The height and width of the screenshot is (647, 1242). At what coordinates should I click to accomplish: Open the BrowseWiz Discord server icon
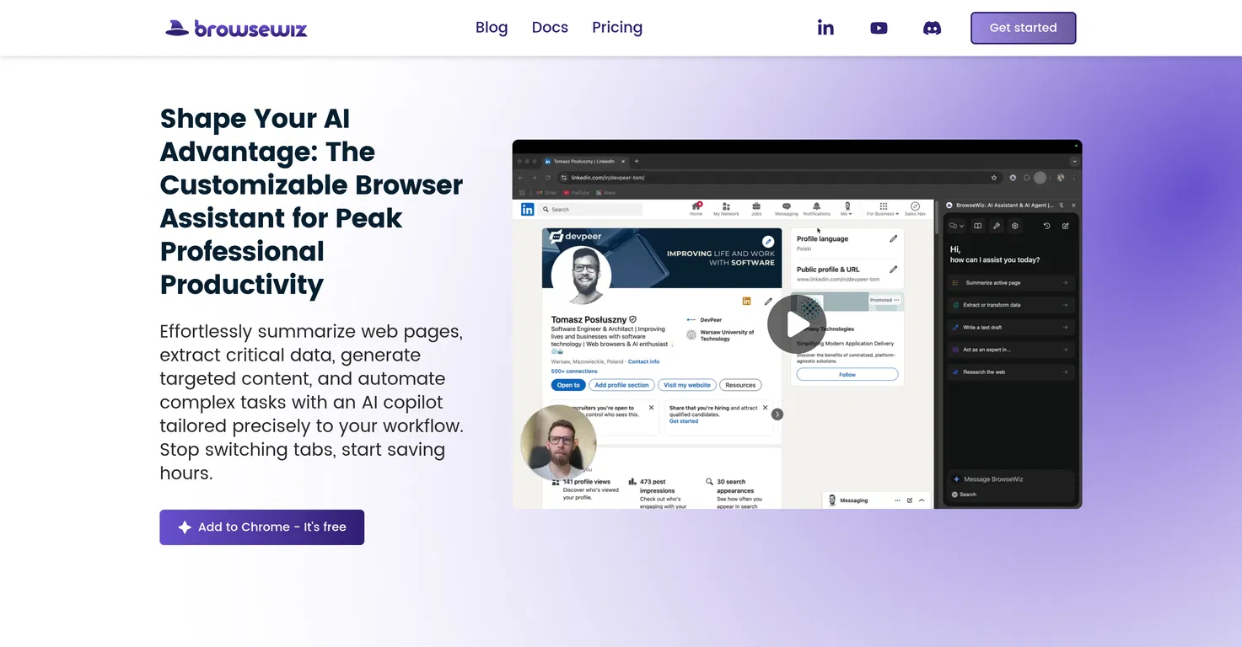pyautogui.click(x=932, y=28)
